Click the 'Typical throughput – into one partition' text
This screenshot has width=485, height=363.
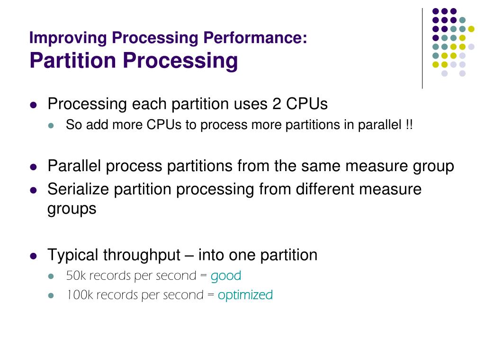point(182,255)
